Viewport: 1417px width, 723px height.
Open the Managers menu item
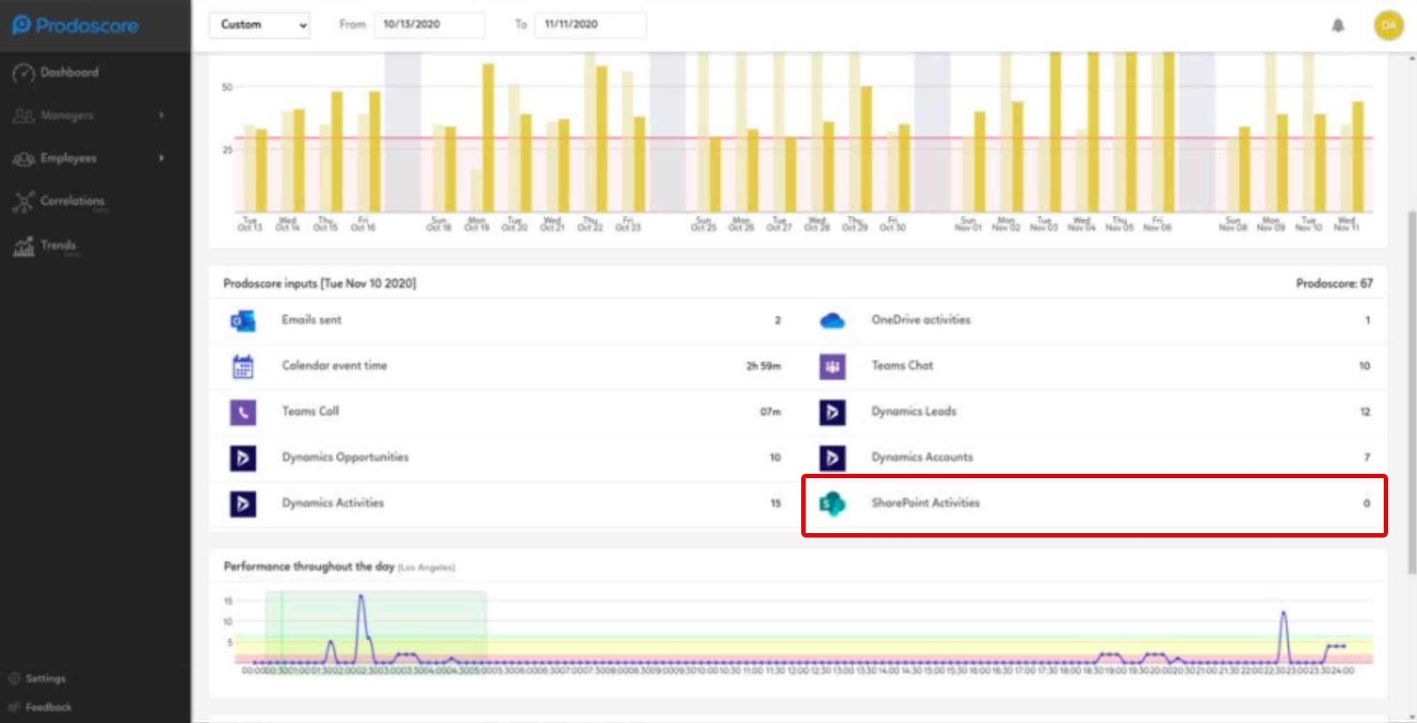point(67,115)
